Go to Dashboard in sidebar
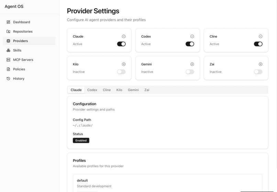The image size is (277, 192). coord(29,22)
